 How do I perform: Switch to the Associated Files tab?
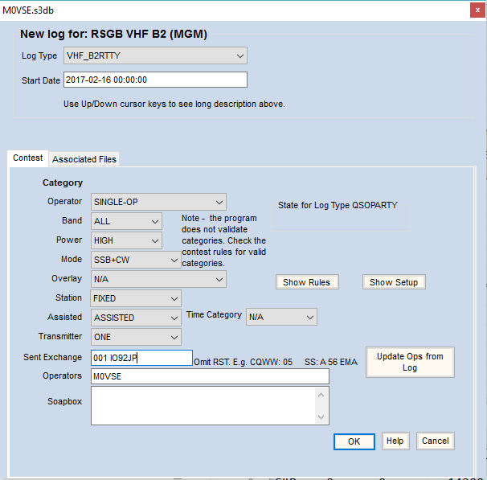pyautogui.click(x=84, y=159)
